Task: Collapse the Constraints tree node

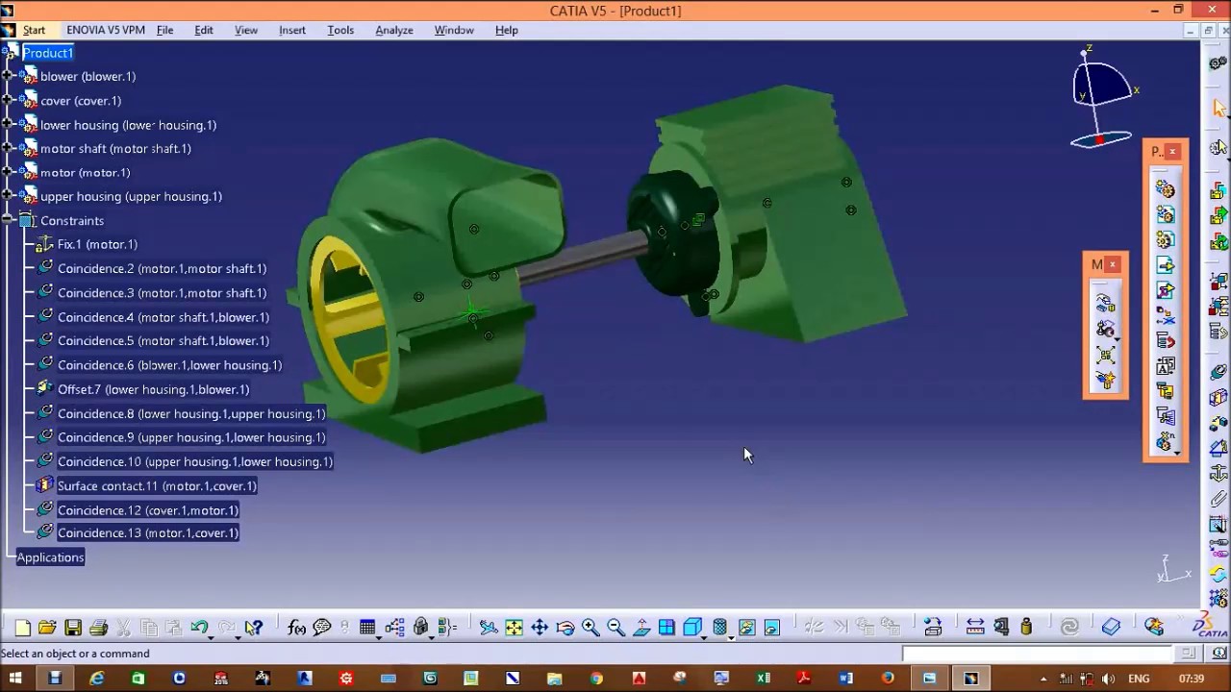Action: coord(8,220)
